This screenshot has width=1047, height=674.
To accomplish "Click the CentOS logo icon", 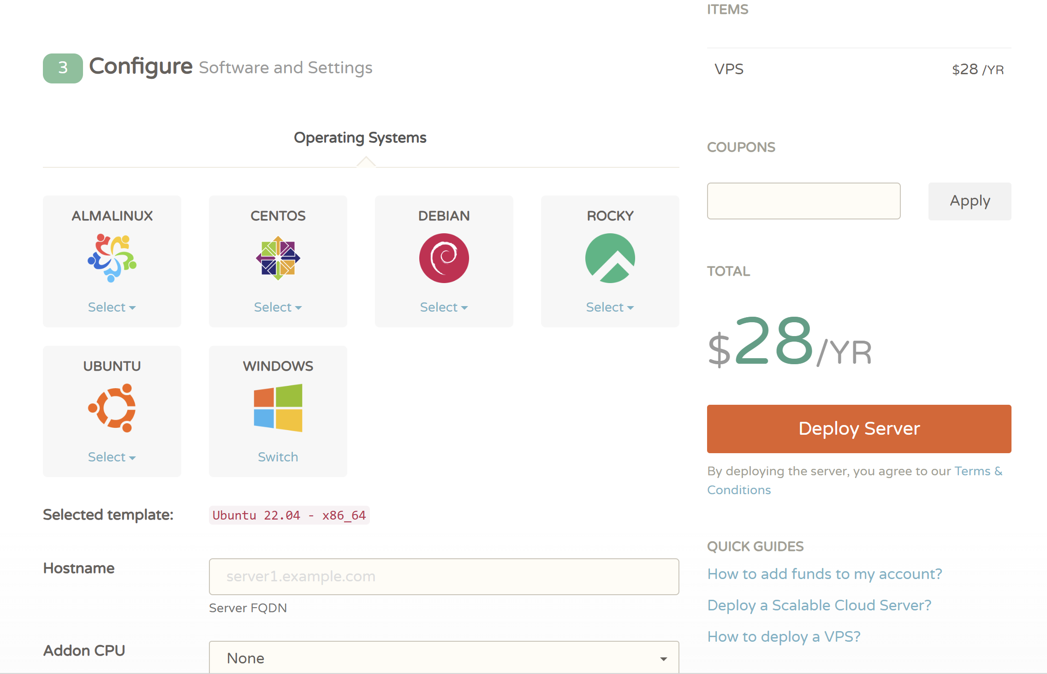I will (278, 258).
